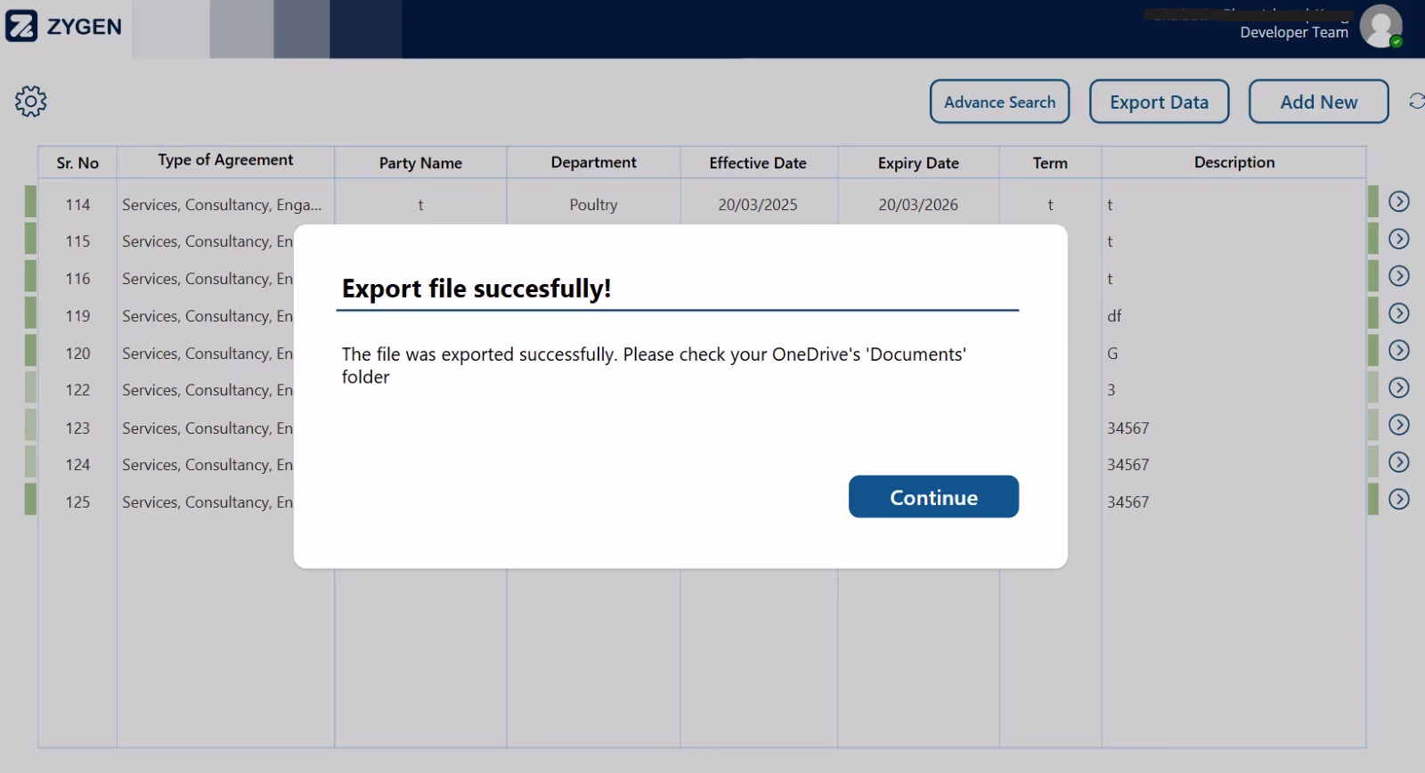Click the ZYGEN logo

[x=63, y=27]
